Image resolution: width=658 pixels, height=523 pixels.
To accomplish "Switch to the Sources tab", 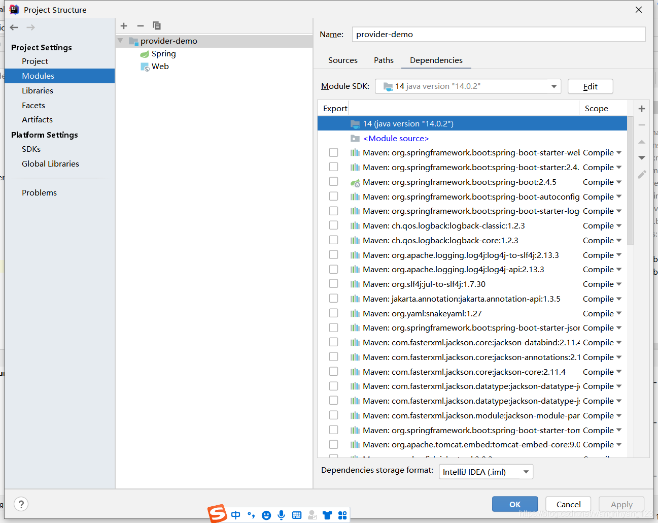I will 343,60.
